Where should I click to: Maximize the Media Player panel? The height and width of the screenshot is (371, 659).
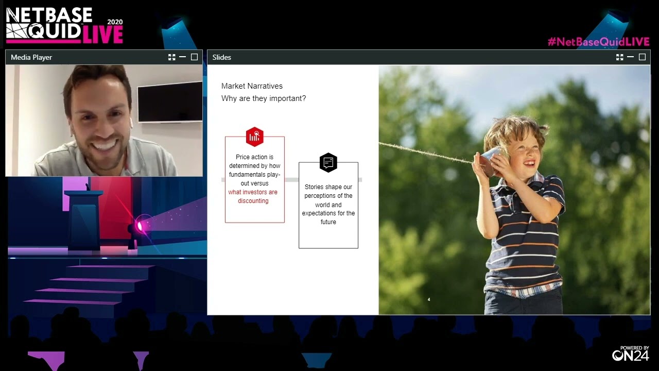194,57
